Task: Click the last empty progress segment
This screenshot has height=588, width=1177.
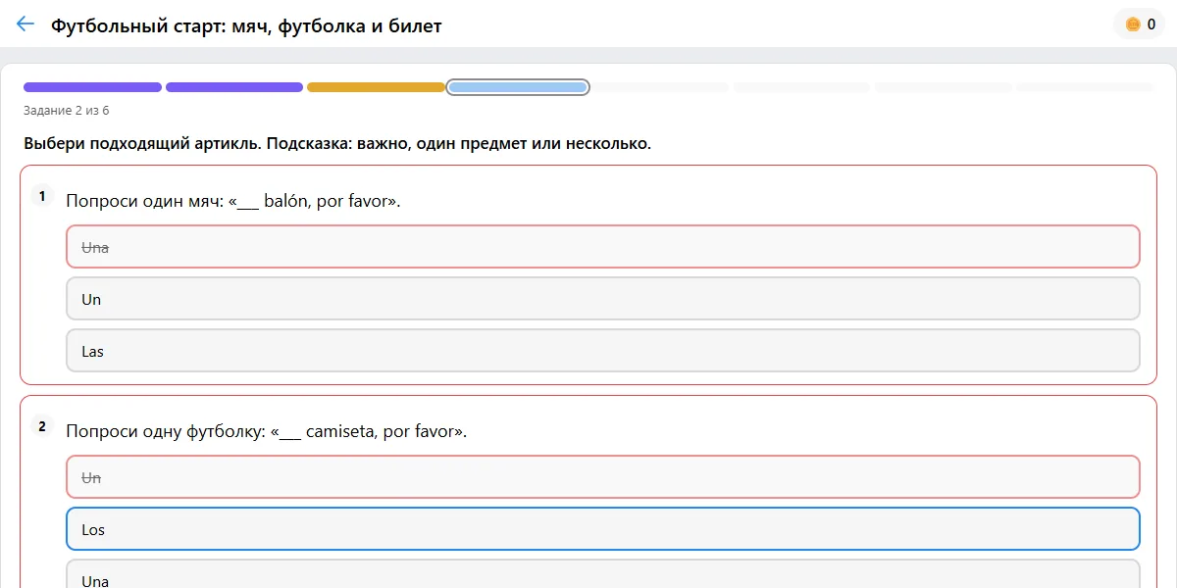Action: (1085, 87)
